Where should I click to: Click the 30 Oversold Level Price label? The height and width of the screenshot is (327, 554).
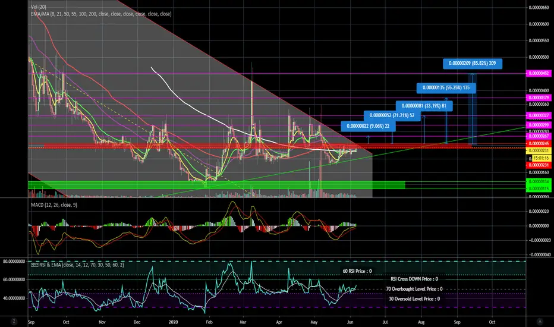pyautogui.click(x=414, y=298)
